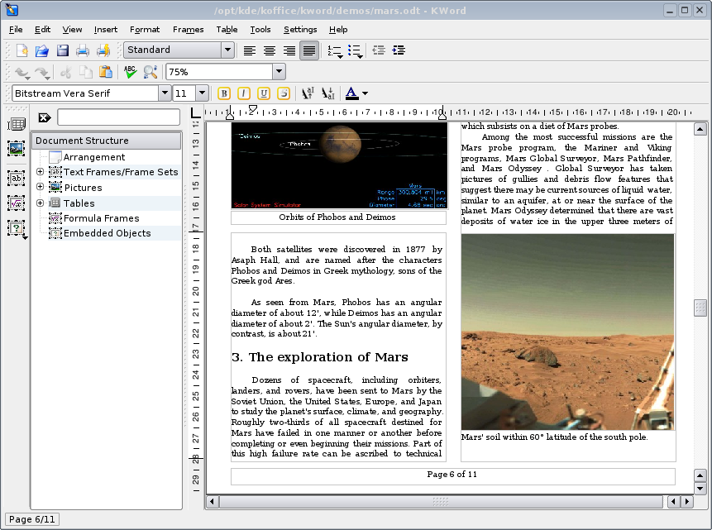Select the Text Frame tool

16,178
